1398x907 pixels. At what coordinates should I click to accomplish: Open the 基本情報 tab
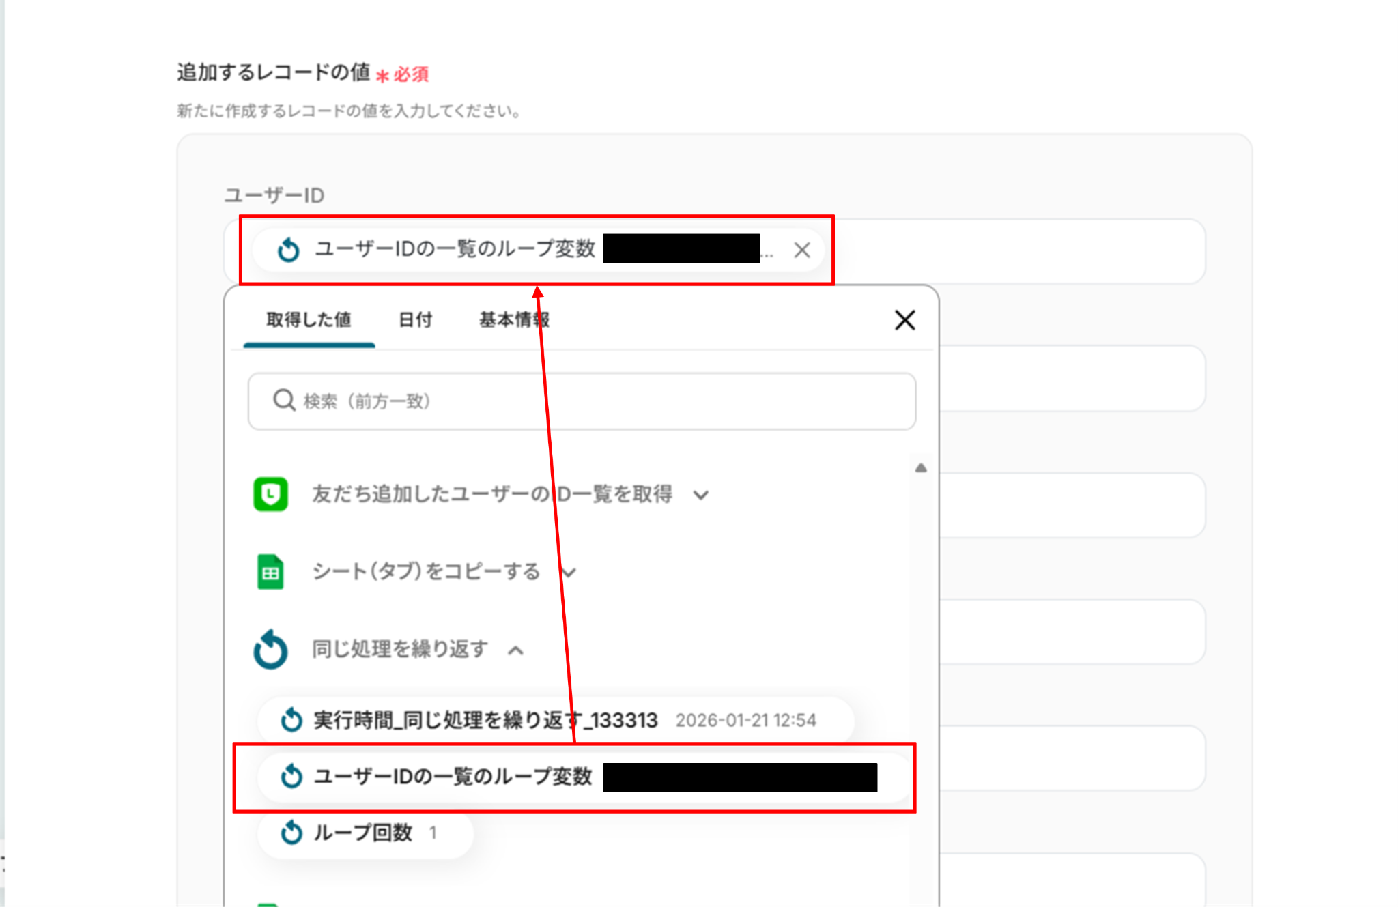(x=513, y=319)
